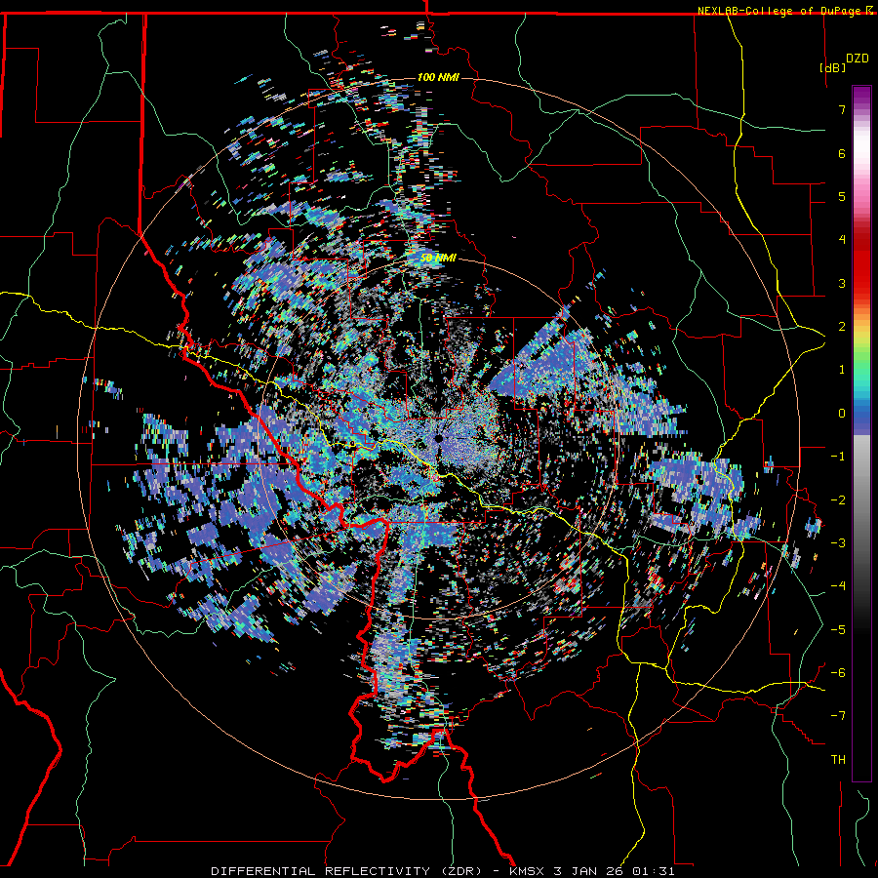The height and width of the screenshot is (878, 878).
Task: Click the 01:31 timestamp
Action: pyautogui.click(x=654, y=871)
